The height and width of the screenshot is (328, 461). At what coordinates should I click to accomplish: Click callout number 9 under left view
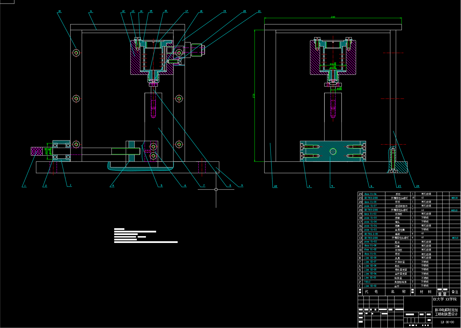(242, 186)
